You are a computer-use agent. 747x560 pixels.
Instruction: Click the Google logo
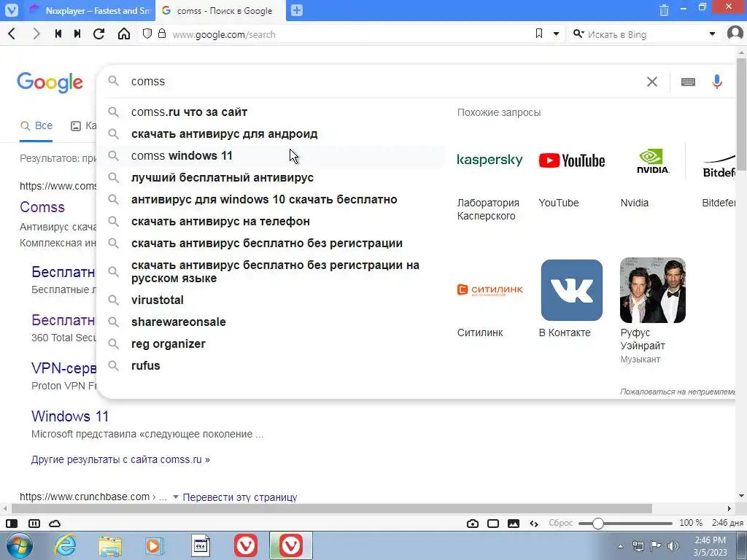50,83
